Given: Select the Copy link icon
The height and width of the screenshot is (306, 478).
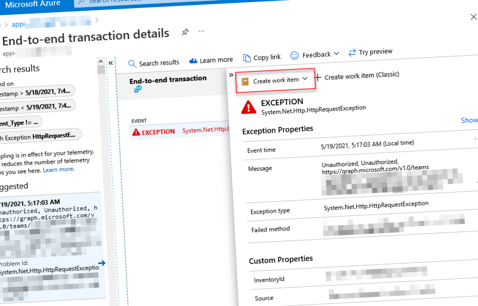Looking at the screenshot, I should (247, 57).
